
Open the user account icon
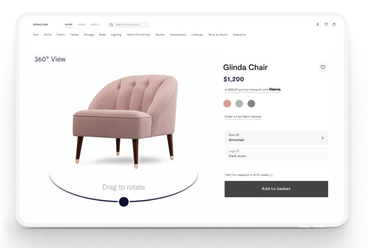pyautogui.click(x=318, y=24)
